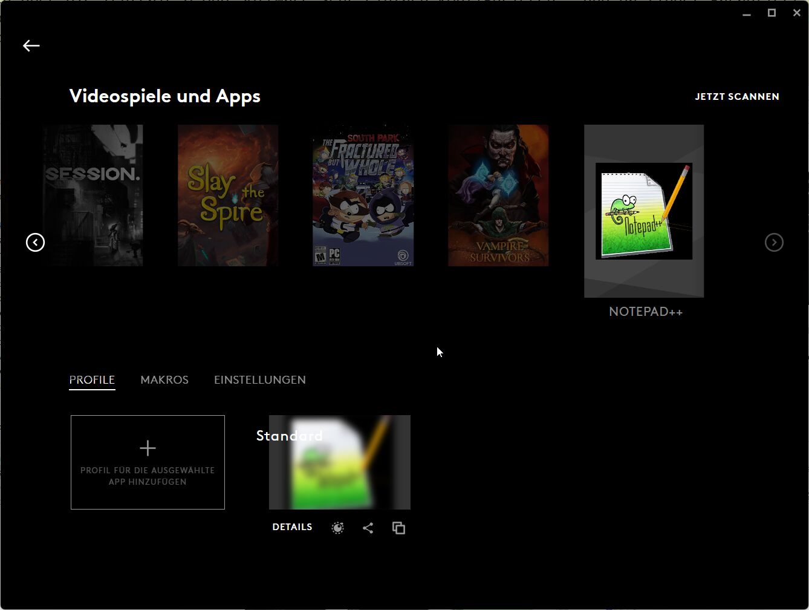This screenshot has height=610, width=809.
Task: Select the Slay the Spire cover
Action: (228, 195)
